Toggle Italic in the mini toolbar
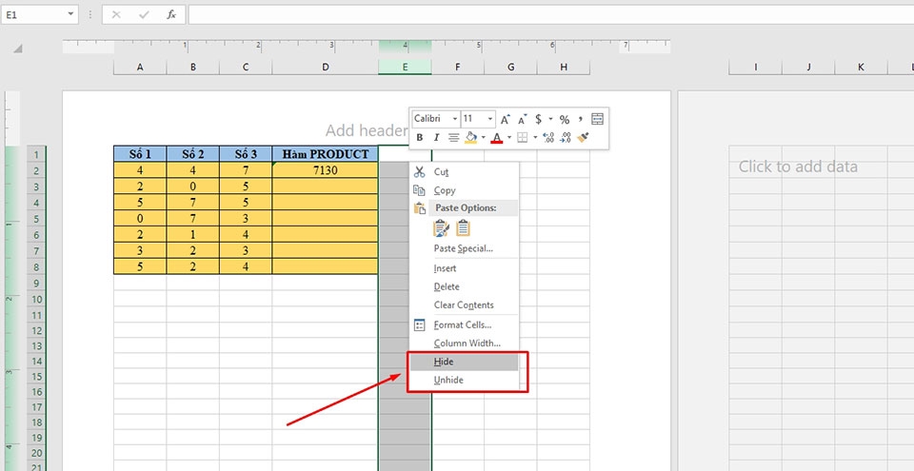Viewport: 914px width, 471px height. 436,138
